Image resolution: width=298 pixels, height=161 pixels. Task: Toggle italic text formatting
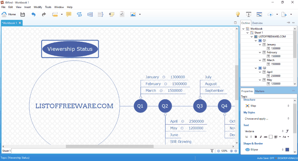coord(261,137)
